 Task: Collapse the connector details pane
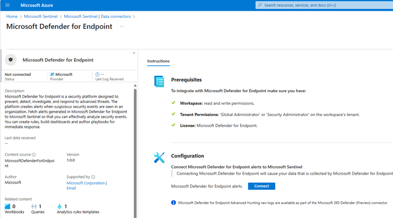[134, 53]
